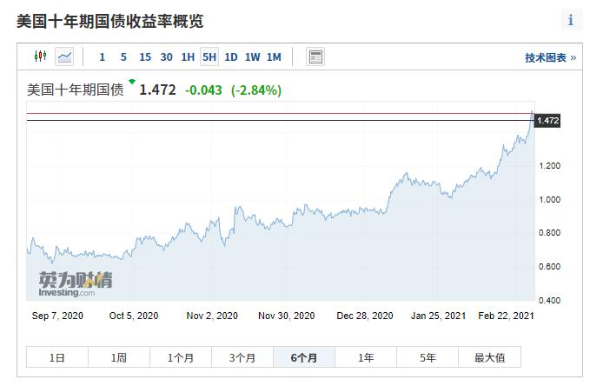Click the 1.000 y-axis label

(x=549, y=200)
